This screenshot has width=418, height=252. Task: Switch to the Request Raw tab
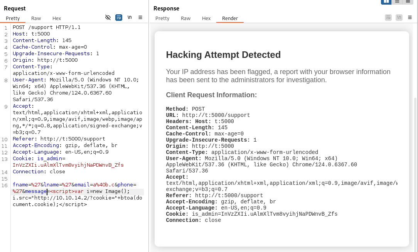[x=36, y=19]
